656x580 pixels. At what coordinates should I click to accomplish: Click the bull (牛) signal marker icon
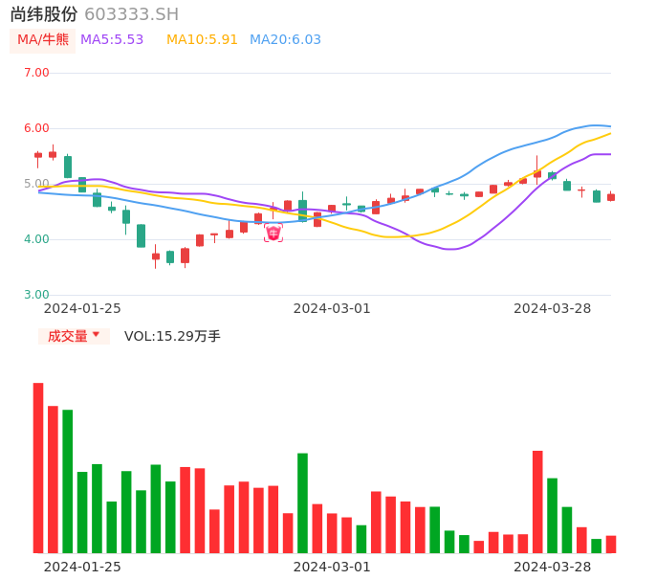coord(273,233)
